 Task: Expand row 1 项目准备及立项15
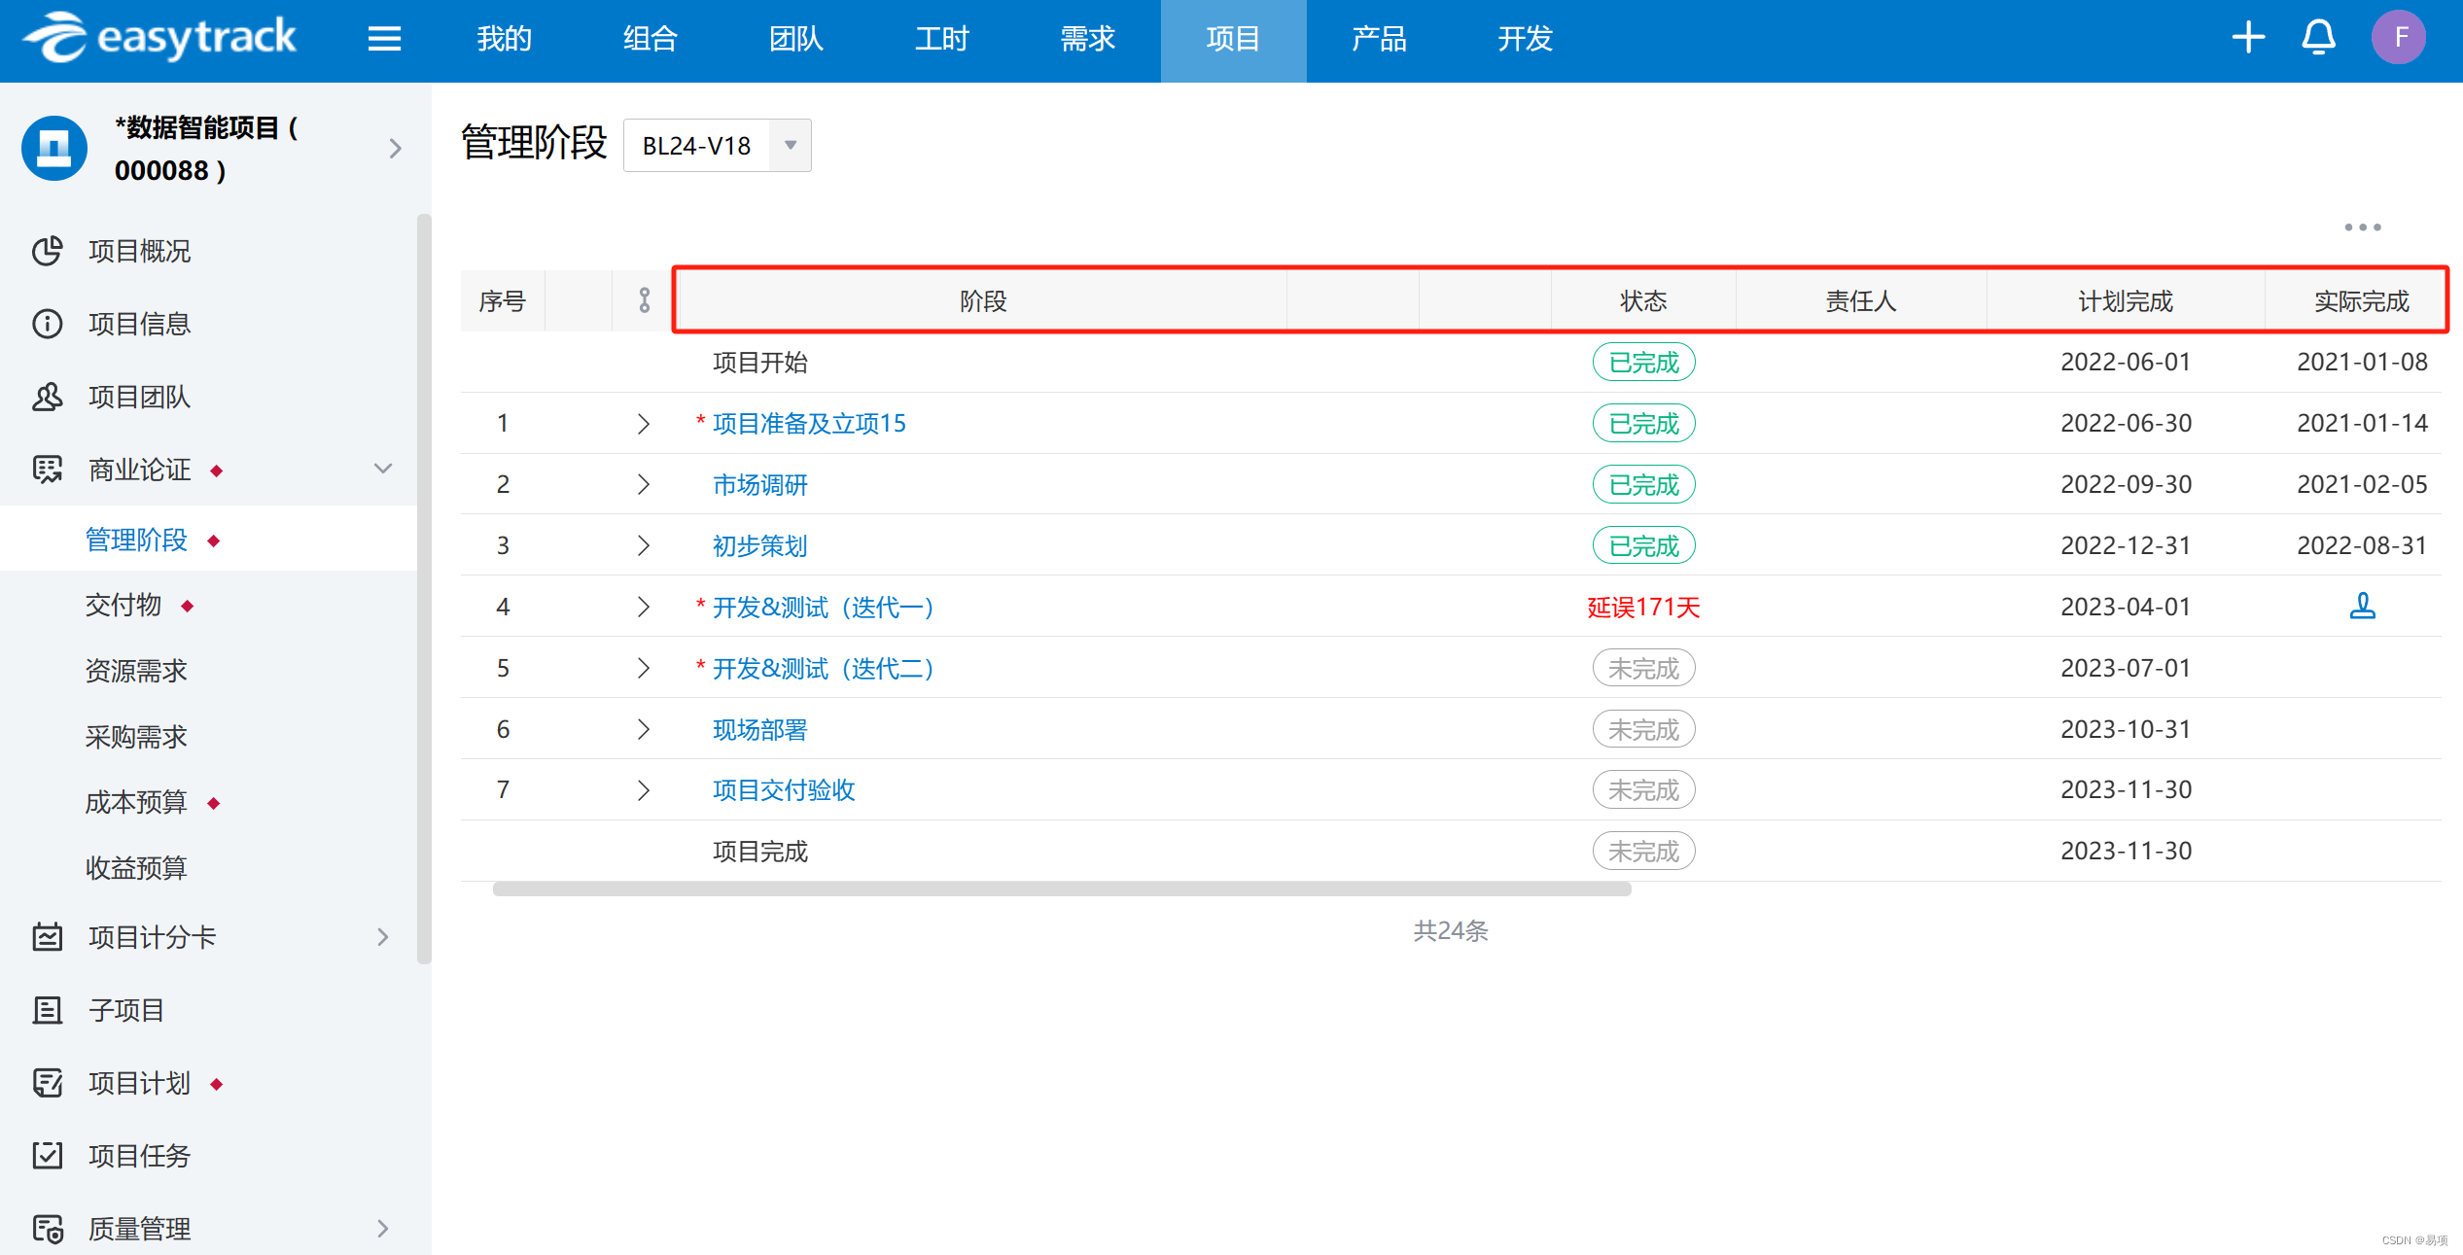643,424
